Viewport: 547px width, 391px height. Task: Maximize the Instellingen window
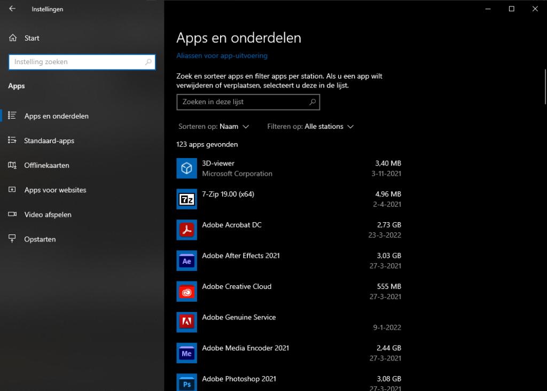511,9
